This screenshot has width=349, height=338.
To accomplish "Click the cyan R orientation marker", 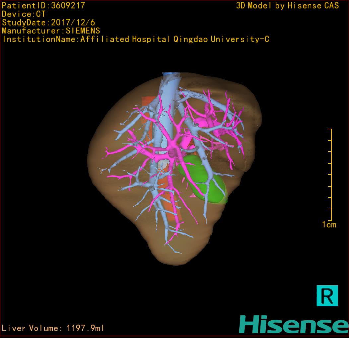I will [x=327, y=295].
